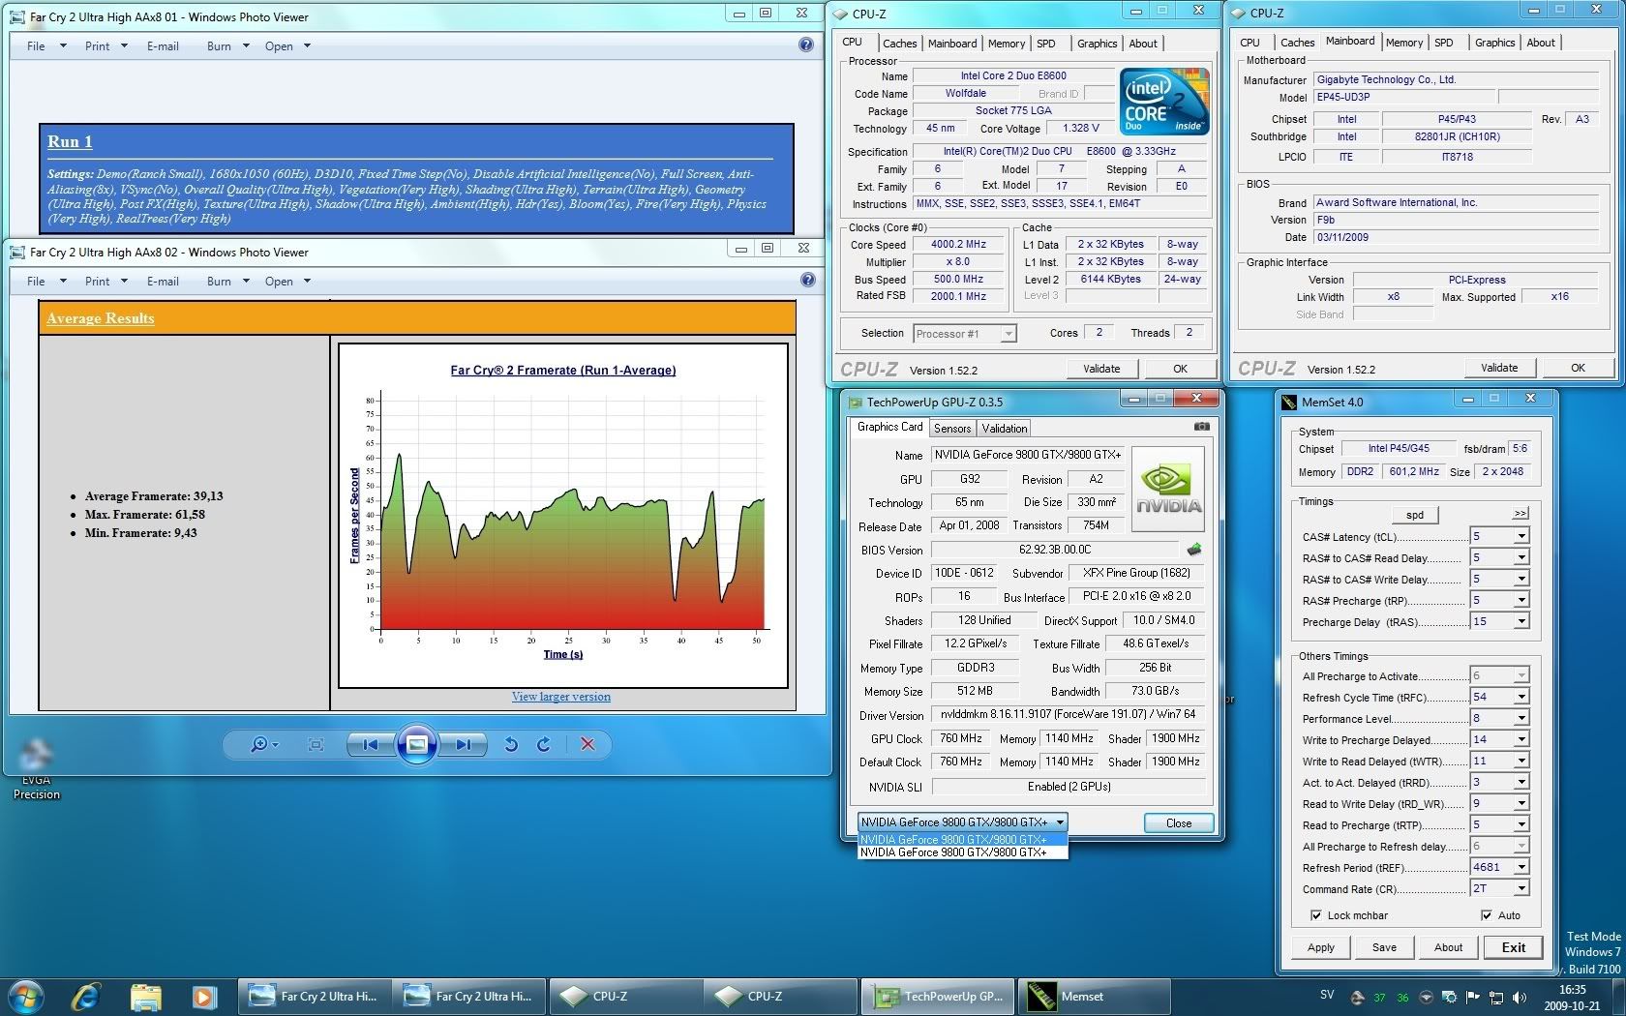
Task: Switch to TechPowerUp GPU-Z taskbar button
Action: (x=938, y=996)
